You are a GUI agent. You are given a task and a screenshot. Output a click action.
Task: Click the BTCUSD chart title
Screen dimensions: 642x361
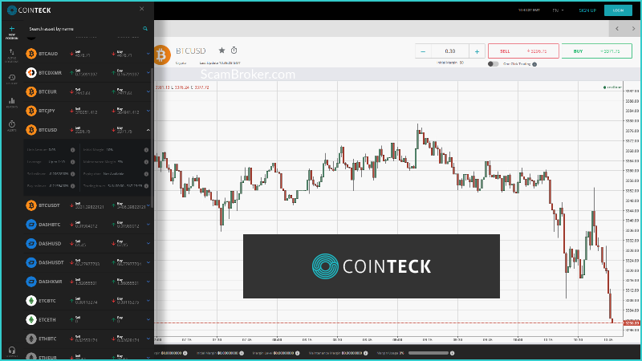click(x=191, y=51)
